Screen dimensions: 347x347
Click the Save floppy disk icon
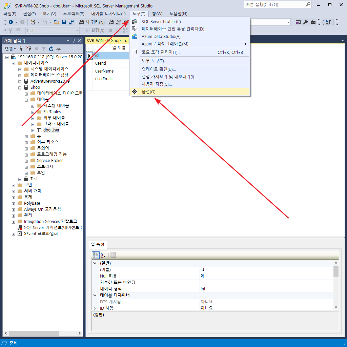[x=64, y=22]
